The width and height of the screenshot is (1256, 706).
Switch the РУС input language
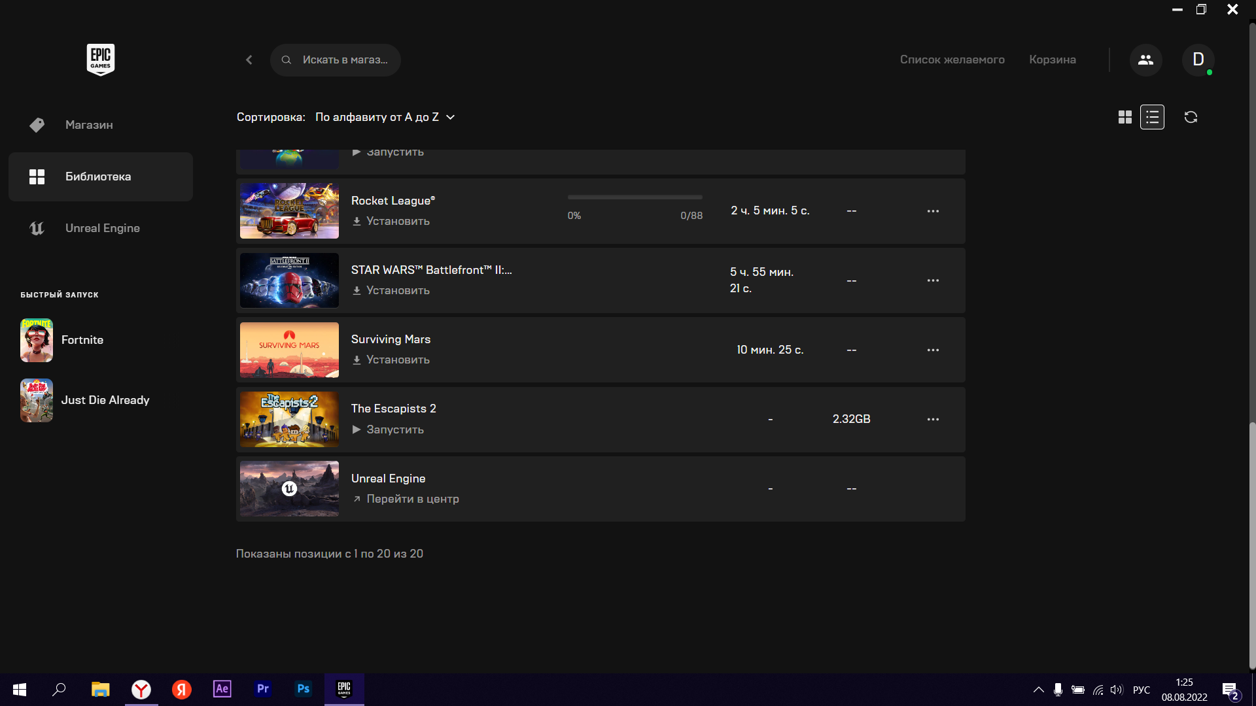tap(1141, 690)
